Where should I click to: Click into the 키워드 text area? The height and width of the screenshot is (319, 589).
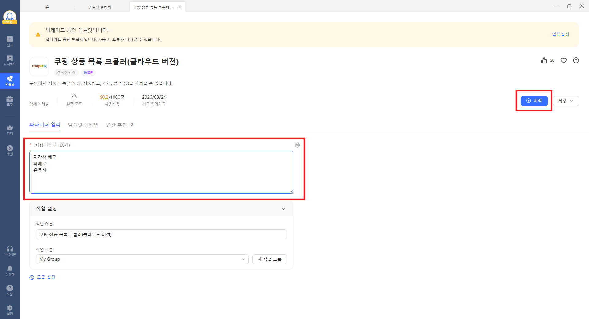[x=161, y=172]
